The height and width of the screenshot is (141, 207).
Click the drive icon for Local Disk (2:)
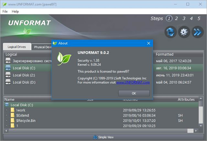click(8, 75)
